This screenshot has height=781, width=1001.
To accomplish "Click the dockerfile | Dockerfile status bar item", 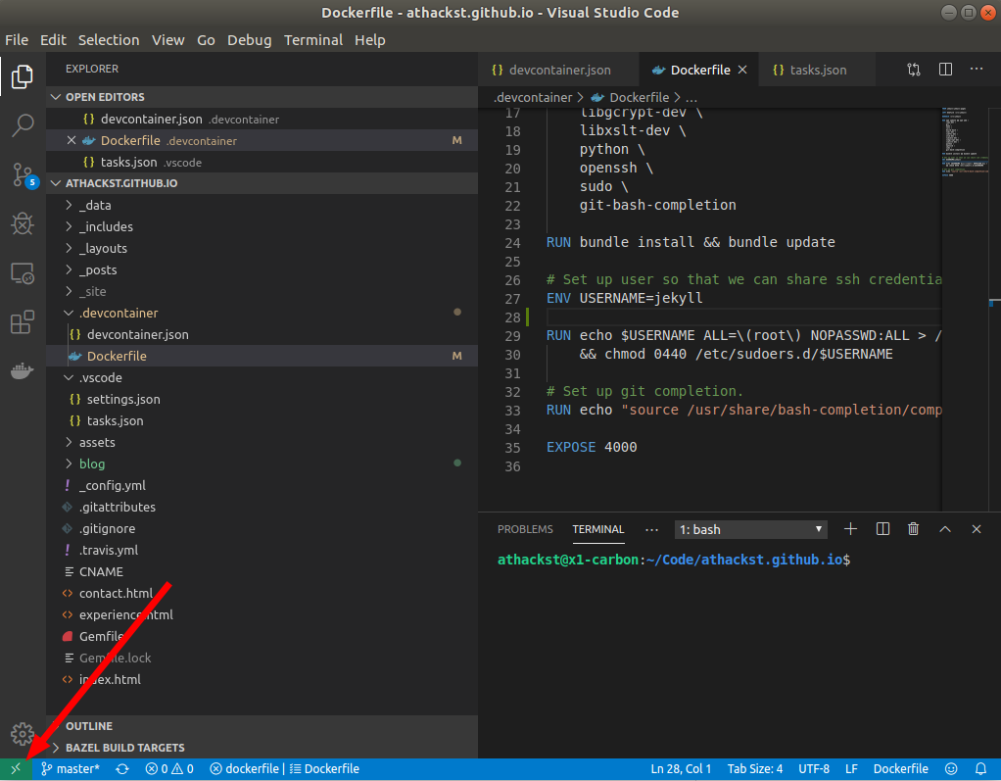I will tap(285, 769).
